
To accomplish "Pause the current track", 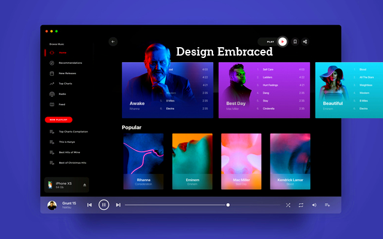I will click(104, 205).
